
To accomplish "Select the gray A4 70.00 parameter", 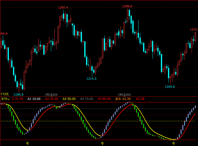I will coord(86,99).
